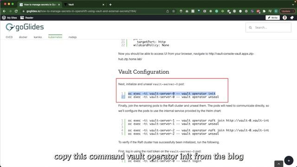The height and width of the screenshot is (167, 297).
Task: Open the kubernetes menu item
Action: 55,37
